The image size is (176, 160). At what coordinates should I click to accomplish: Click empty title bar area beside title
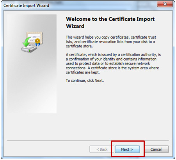pos(103,5)
